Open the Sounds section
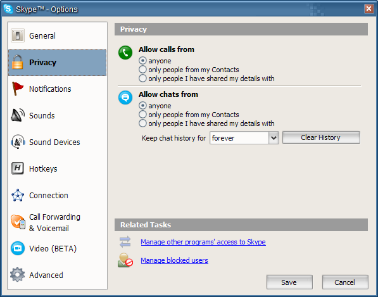The image size is (378, 297). coord(58,115)
